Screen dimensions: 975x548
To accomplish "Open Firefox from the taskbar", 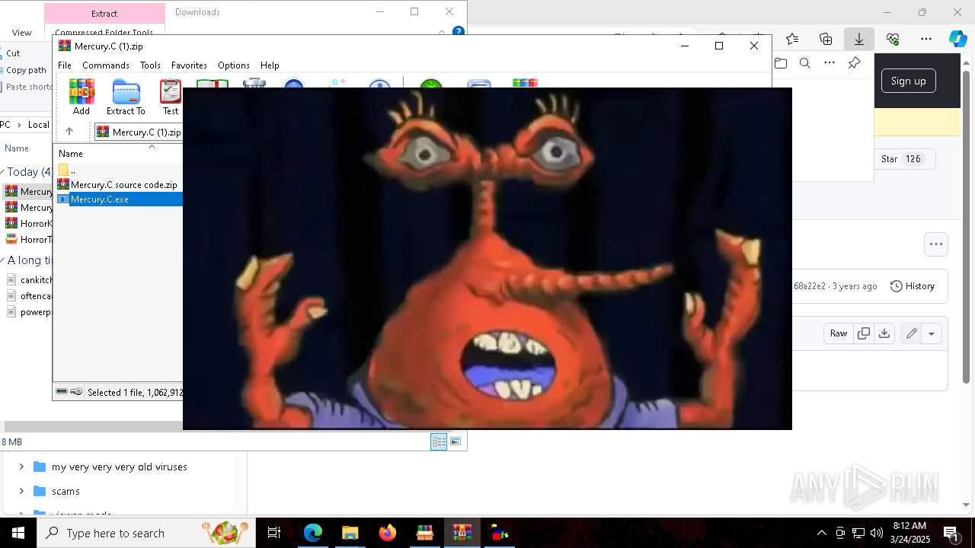I will [x=388, y=533].
